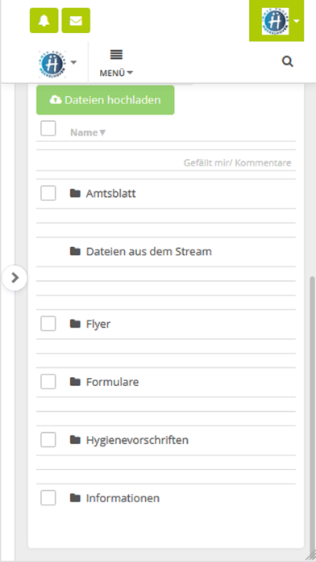This screenshot has height=562, width=316.
Task: Click the hamburger MENÜ icon
Action: (x=116, y=55)
